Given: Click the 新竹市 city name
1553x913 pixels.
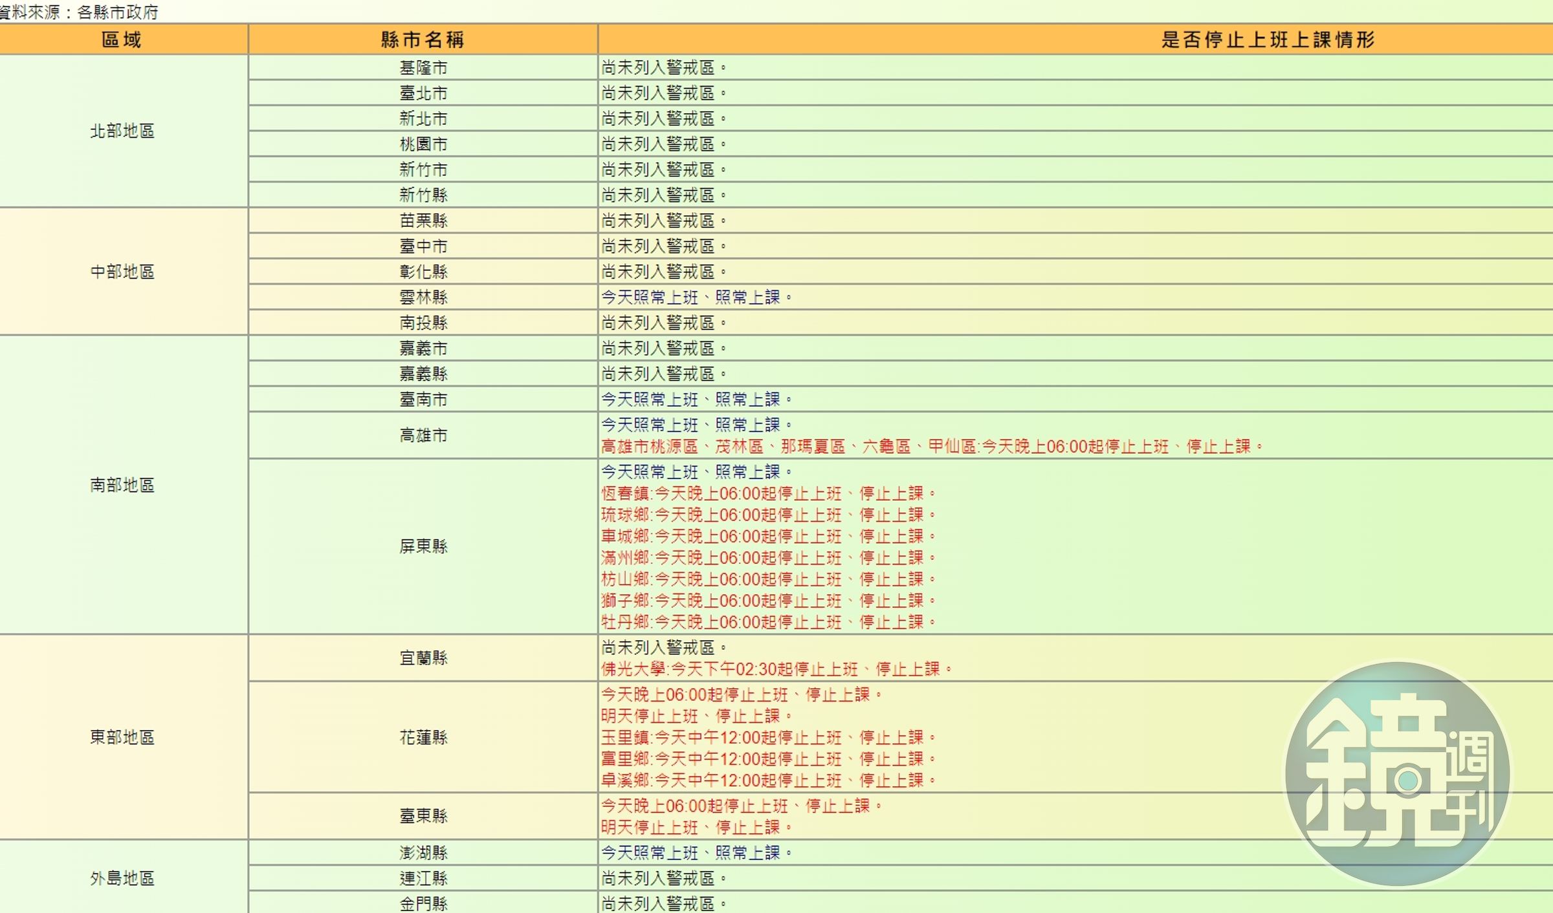Looking at the screenshot, I should 423,169.
